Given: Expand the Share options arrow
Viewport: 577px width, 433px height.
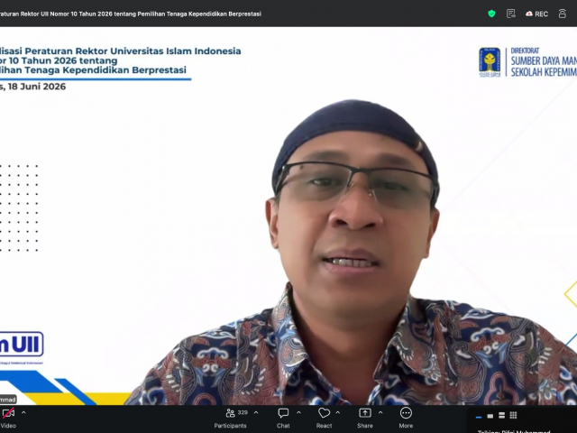Looking at the screenshot, I should pos(380,413).
